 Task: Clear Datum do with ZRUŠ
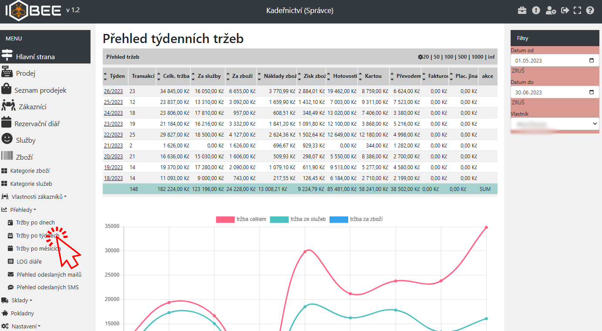518,103
